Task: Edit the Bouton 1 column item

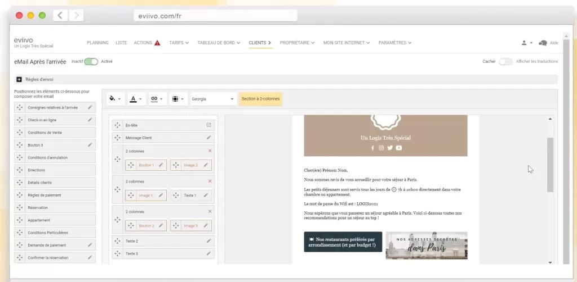Action: click(161, 165)
